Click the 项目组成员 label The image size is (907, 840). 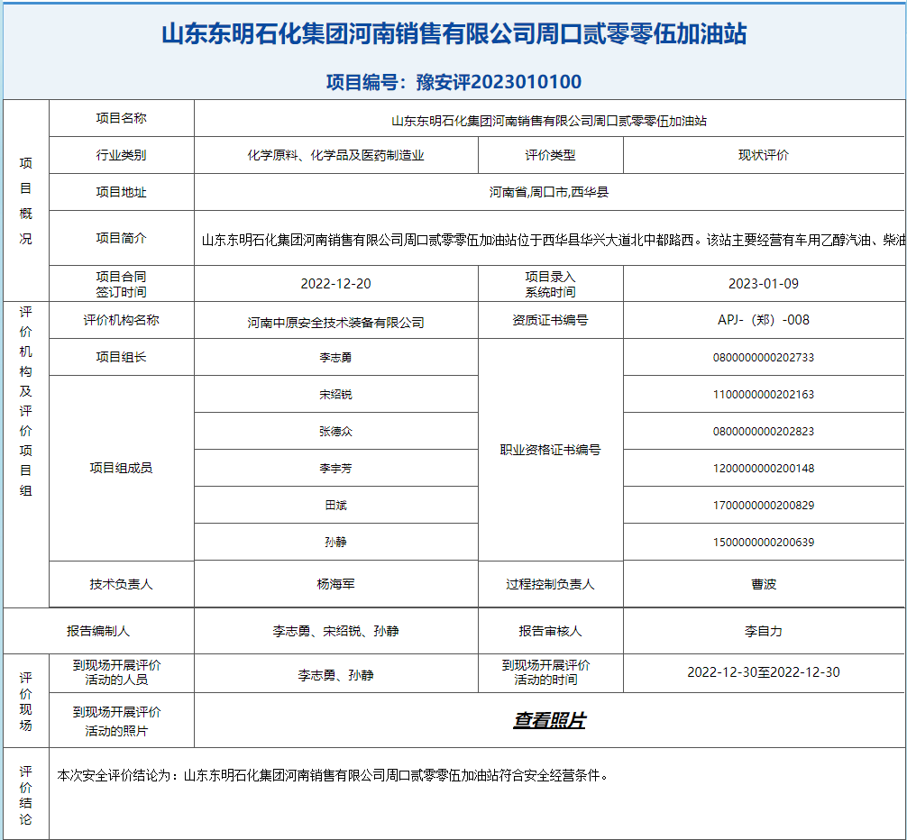click(x=122, y=468)
